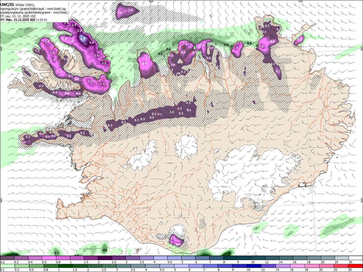Click the bright red 30 swatch, lower legend row
The width and height of the screenshot is (363, 272).
356,266
